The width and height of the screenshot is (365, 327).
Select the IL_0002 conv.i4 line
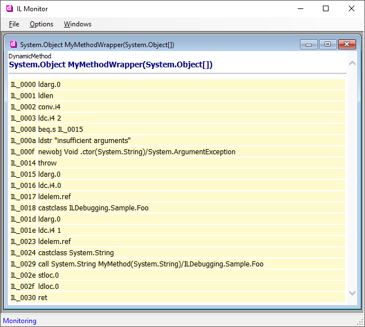click(x=178, y=107)
